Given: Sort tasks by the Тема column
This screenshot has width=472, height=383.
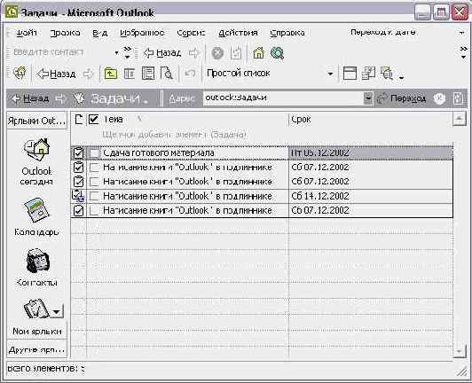Looking at the screenshot, I should [194, 120].
